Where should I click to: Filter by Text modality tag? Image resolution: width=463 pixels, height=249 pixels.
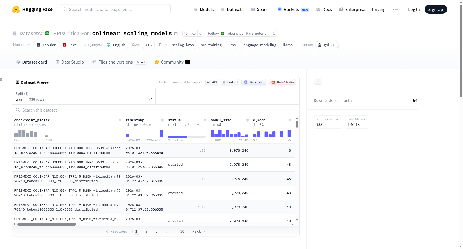[69, 45]
